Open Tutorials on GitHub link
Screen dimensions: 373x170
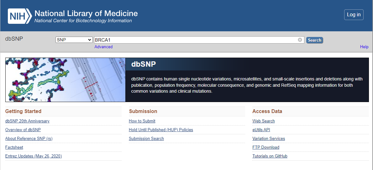pos(270,156)
